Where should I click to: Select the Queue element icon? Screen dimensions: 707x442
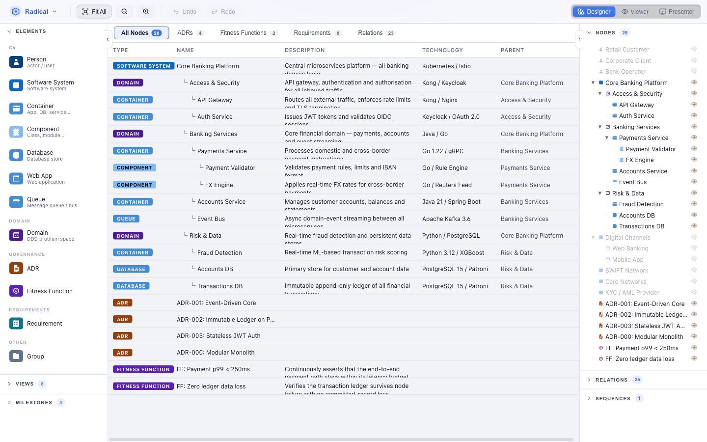point(16,202)
